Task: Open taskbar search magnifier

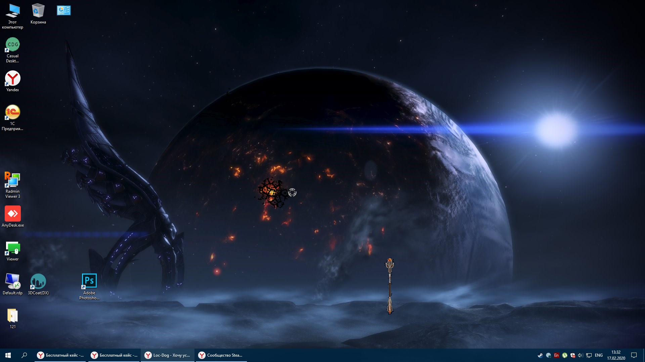Action: click(x=24, y=355)
